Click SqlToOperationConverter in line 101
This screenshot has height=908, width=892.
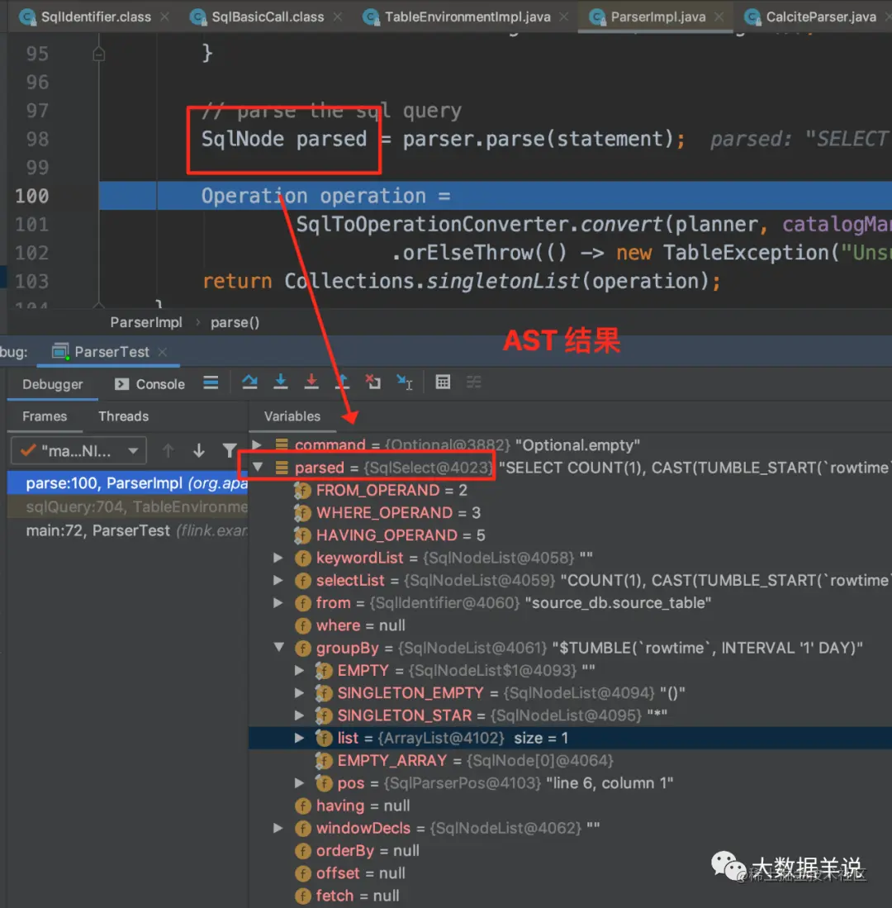(433, 224)
